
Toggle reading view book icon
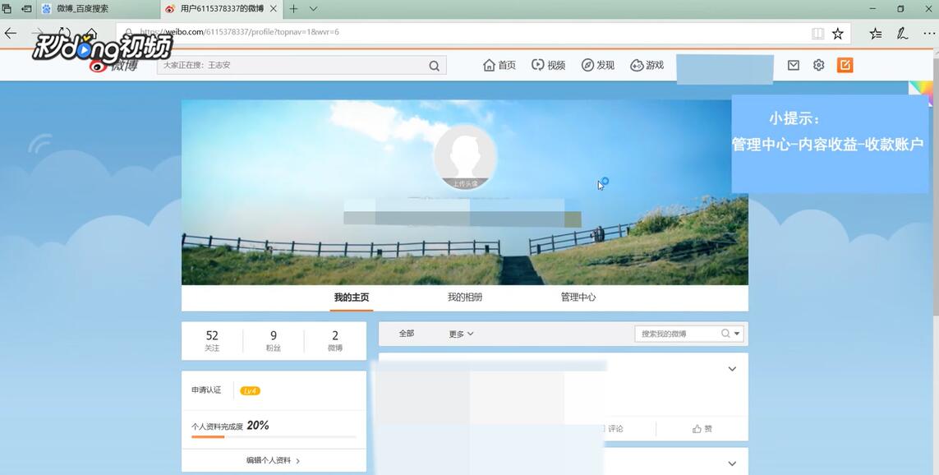coord(817,34)
